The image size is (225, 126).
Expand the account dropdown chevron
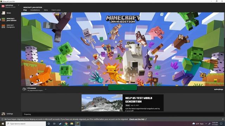click(x=19, y=5)
